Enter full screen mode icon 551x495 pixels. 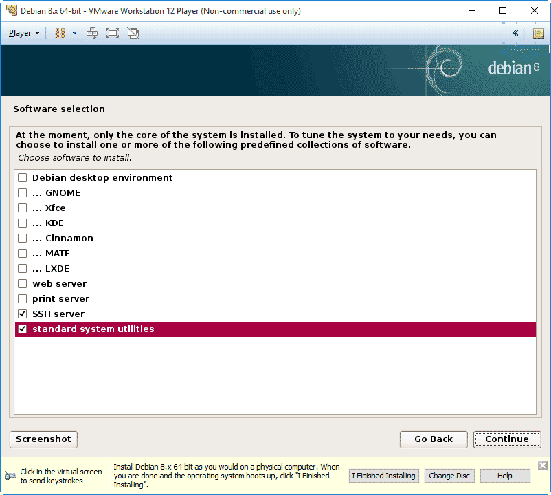pyautogui.click(x=113, y=33)
